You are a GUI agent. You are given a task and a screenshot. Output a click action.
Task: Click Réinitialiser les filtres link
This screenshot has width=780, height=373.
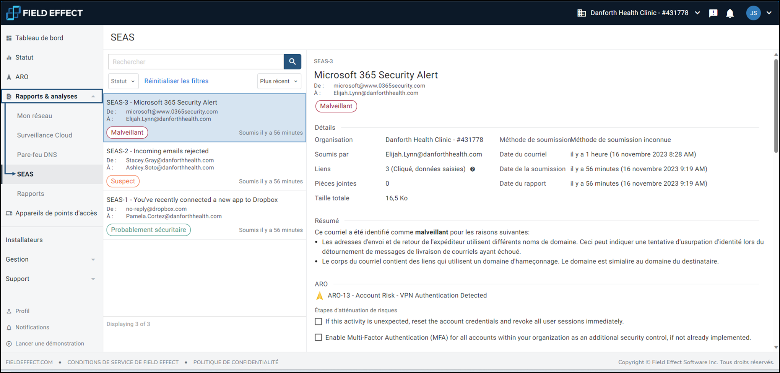click(x=176, y=81)
